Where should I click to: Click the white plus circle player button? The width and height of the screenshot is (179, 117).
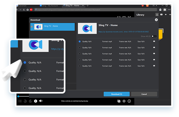[36, 101]
